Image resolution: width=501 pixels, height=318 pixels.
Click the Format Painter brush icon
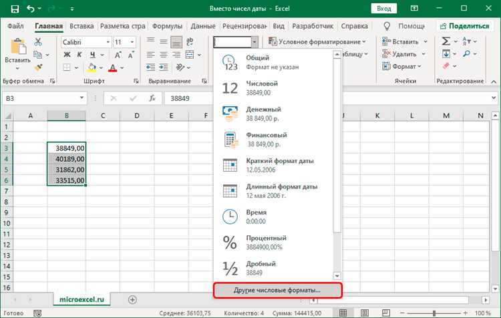coord(38,67)
